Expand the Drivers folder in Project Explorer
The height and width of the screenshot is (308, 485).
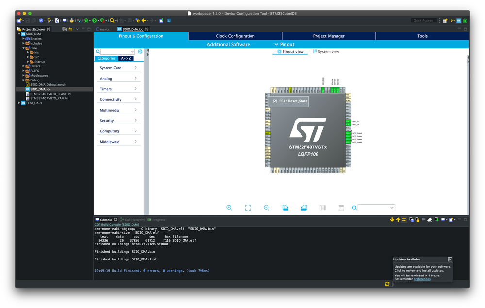click(x=23, y=66)
